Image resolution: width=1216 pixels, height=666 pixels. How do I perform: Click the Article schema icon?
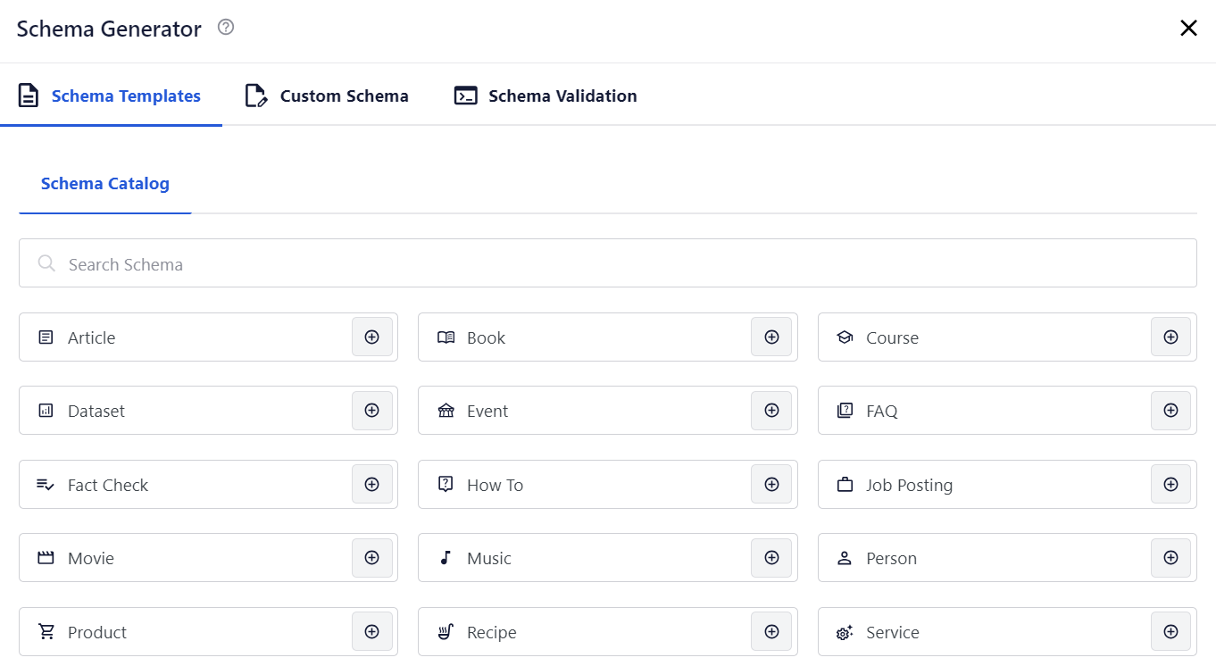46,337
